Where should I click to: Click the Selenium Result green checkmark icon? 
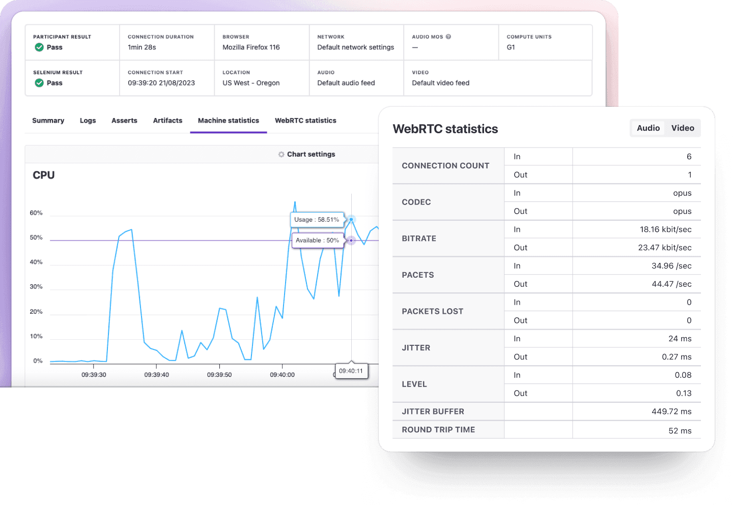tap(39, 83)
